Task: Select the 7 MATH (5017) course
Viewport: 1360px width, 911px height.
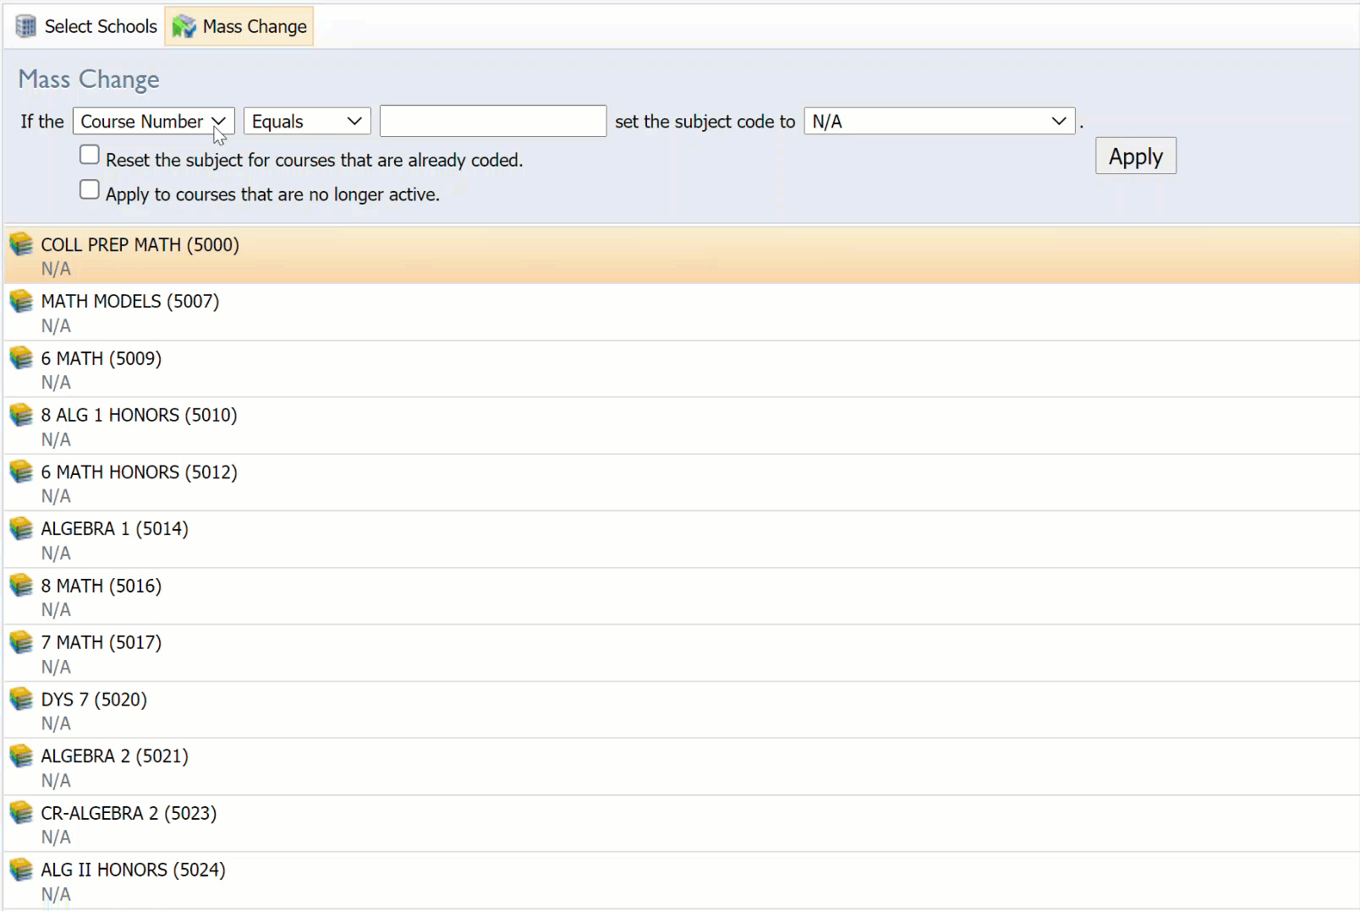Action: coord(682,653)
